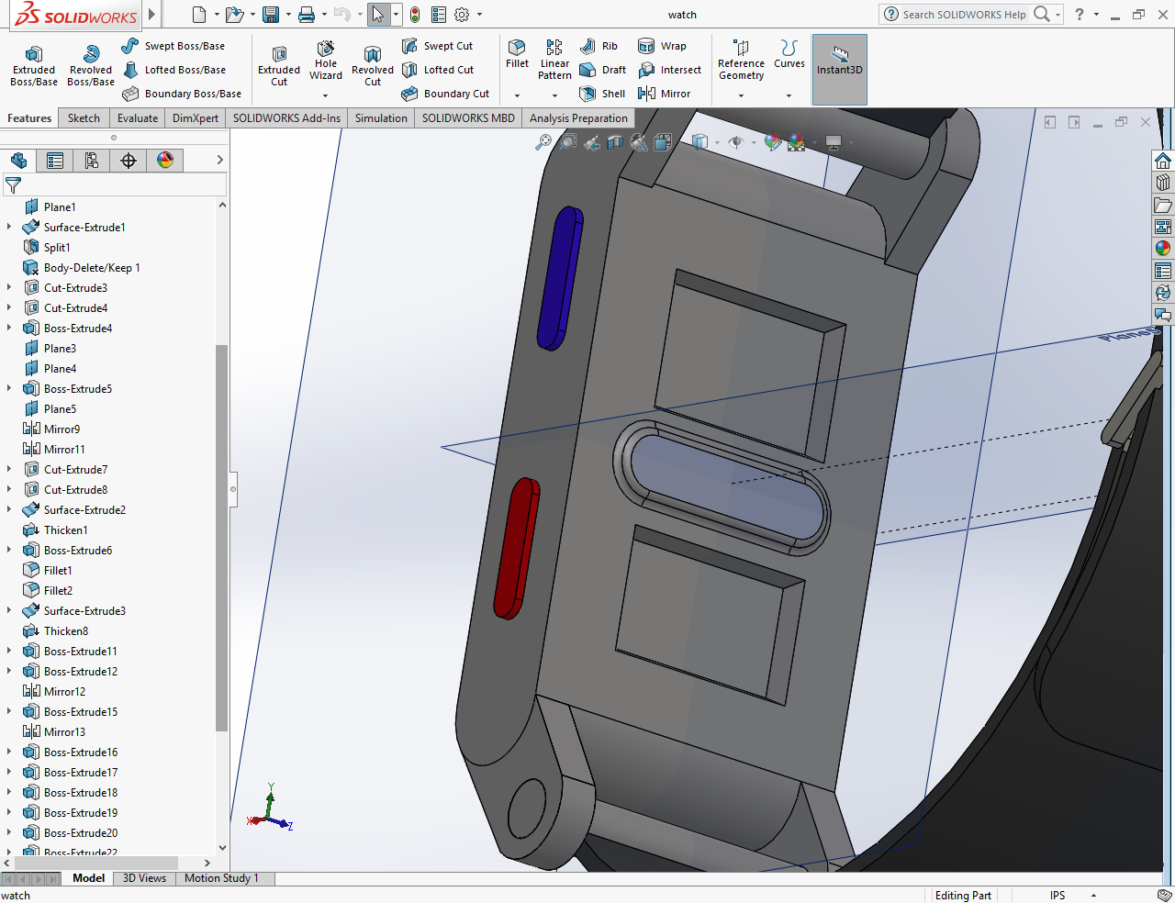Image resolution: width=1175 pixels, height=903 pixels.
Task: Activate the Fillet feature tool
Action: [x=517, y=53]
